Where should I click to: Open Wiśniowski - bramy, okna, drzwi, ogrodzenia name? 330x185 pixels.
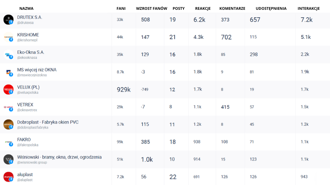pyautogui.click(x=59, y=157)
